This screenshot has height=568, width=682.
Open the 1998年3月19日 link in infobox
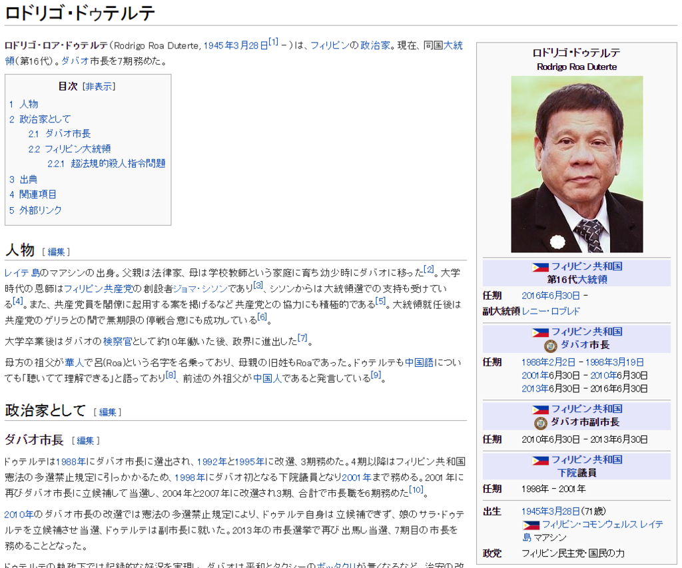click(615, 363)
